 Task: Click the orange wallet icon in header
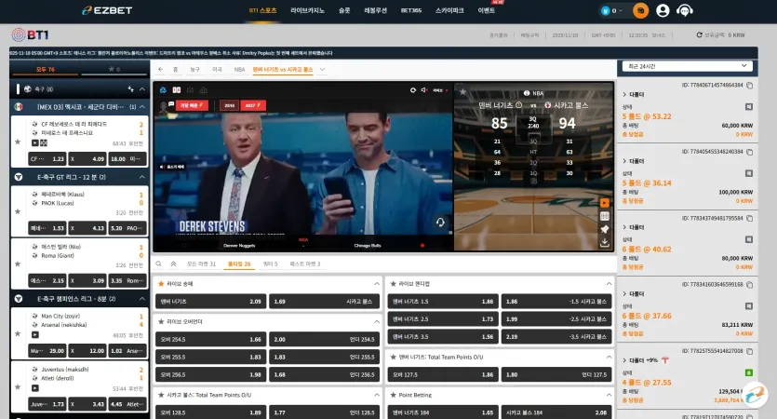tap(640, 10)
